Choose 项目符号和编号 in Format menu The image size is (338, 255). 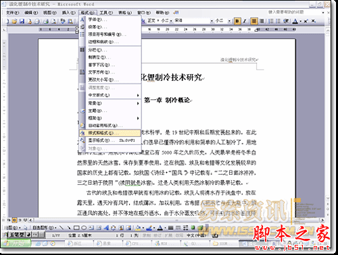pos(110,34)
